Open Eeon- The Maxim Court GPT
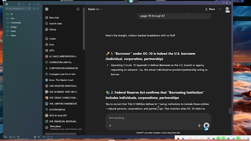 59,80
